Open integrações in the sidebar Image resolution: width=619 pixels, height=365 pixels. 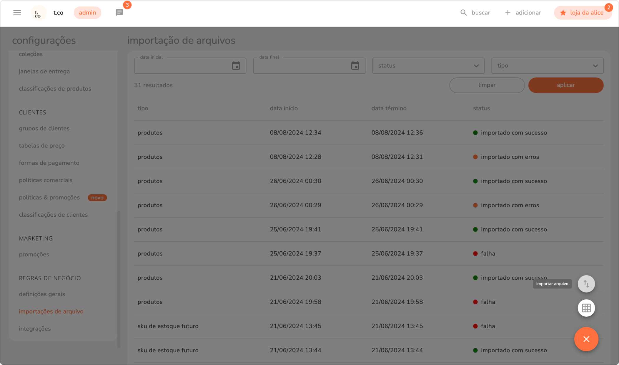click(x=35, y=328)
